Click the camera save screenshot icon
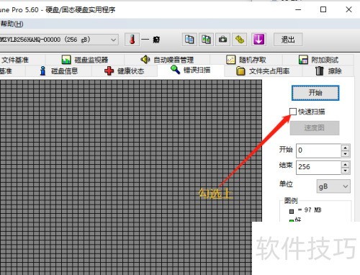The height and width of the screenshot is (275, 360). (222, 40)
